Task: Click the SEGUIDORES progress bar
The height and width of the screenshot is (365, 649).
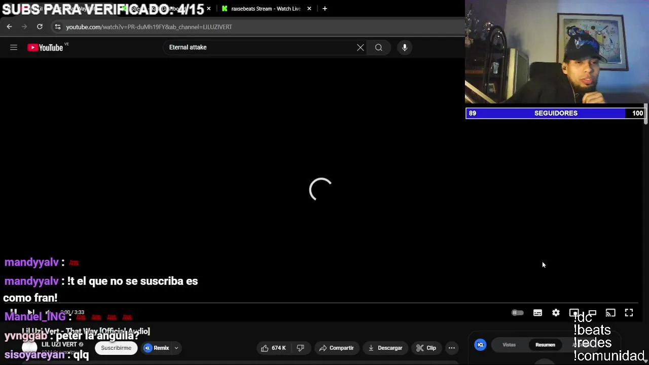Action: [556, 113]
